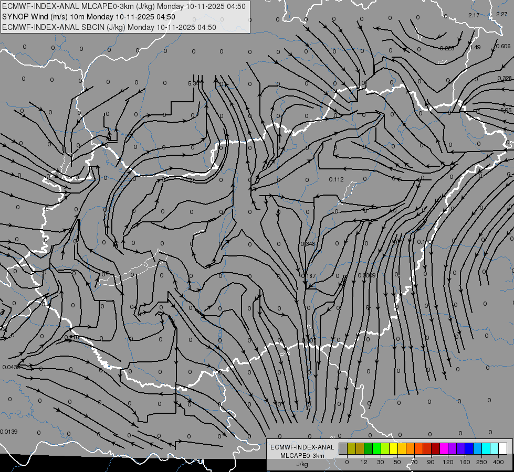514x472 pixels.
Task: Click the pure blue legend swatch
Action: (469, 448)
